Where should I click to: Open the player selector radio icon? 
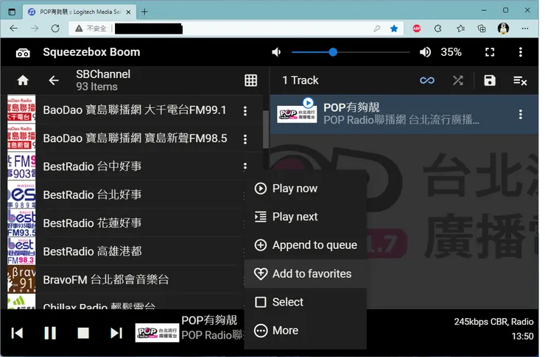[23, 53]
